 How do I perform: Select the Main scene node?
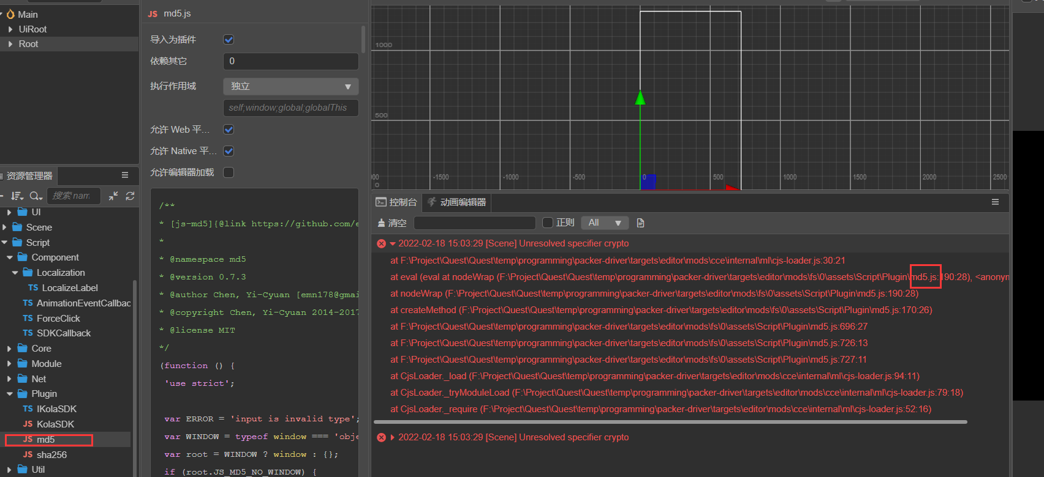pos(28,14)
